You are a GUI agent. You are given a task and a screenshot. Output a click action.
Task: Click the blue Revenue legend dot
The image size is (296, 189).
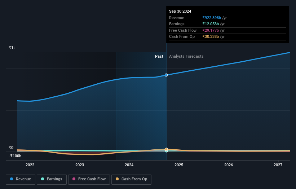pyautogui.click(x=12, y=179)
